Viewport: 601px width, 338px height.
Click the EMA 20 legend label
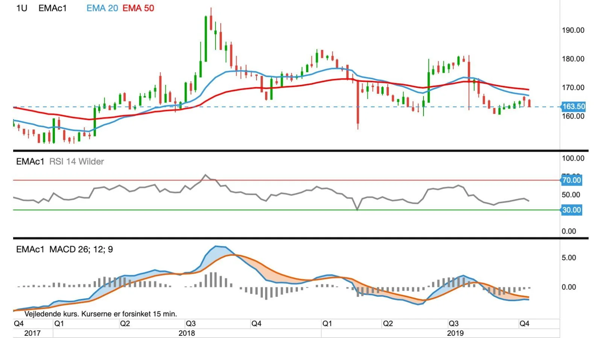[102, 8]
